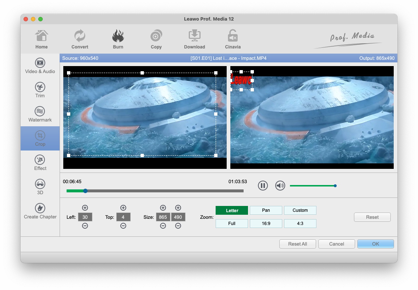The height and width of the screenshot is (290, 418).
Task: Switch to the Trim editing tab
Action: [x=40, y=87]
